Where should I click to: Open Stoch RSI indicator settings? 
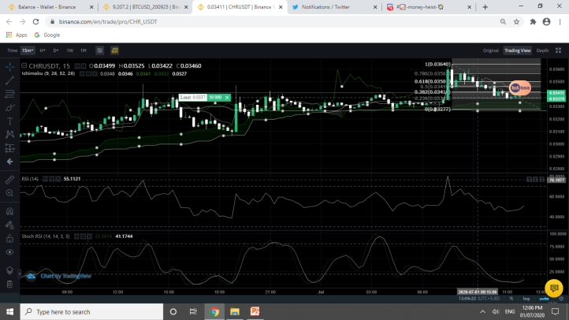[83, 236]
